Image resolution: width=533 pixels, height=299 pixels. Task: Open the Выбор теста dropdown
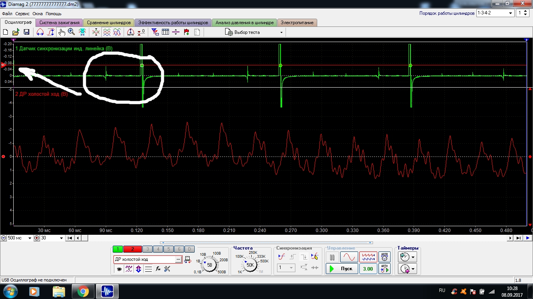(254, 32)
